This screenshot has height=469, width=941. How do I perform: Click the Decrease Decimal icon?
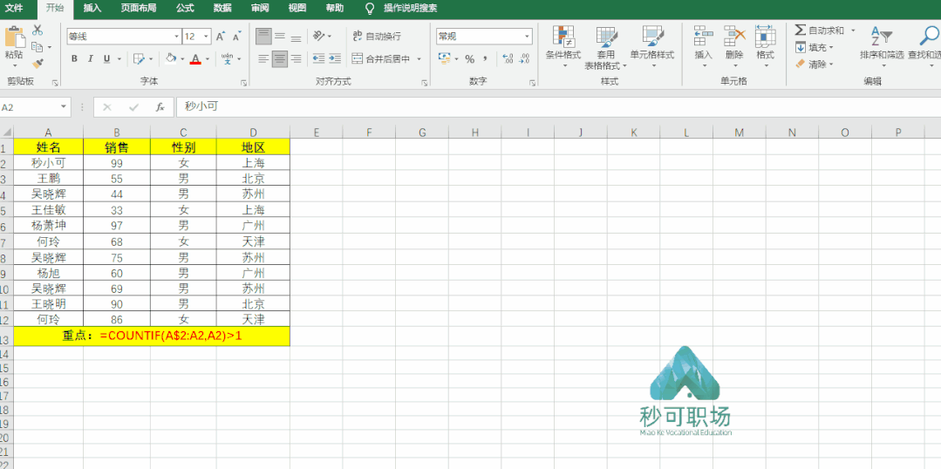tap(524, 58)
